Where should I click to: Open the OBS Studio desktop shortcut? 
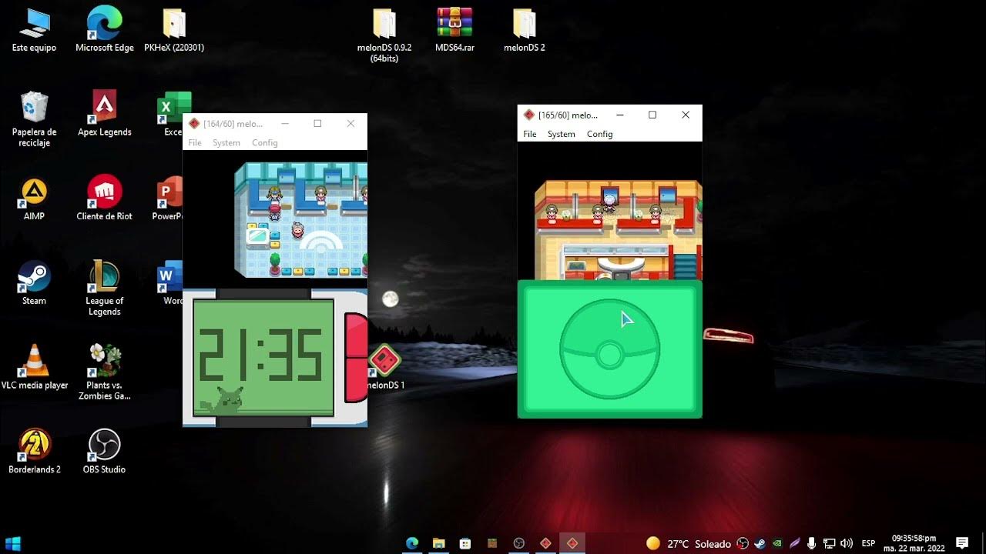pos(104,452)
